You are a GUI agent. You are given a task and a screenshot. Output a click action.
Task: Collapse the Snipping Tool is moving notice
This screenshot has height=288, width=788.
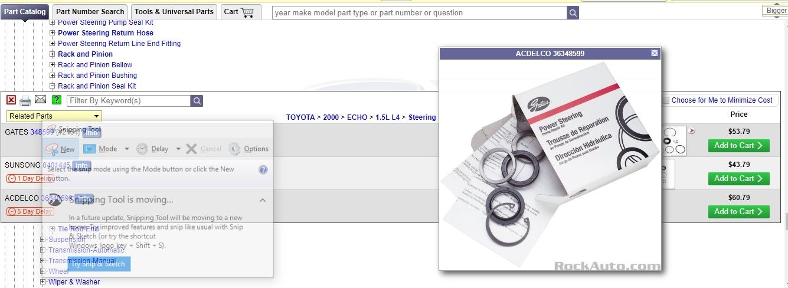(x=263, y=201)
